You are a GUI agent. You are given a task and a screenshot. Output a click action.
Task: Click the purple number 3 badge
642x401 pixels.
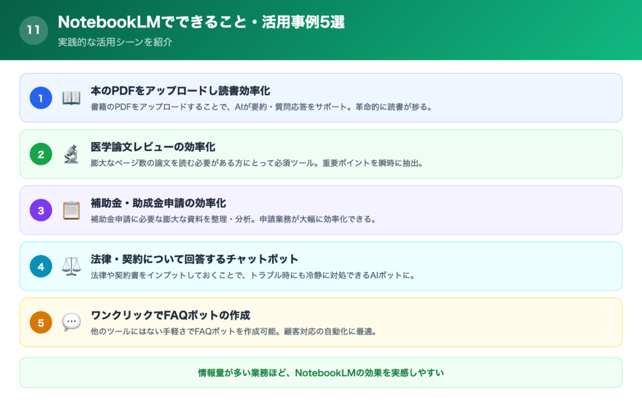pos(40,210)
